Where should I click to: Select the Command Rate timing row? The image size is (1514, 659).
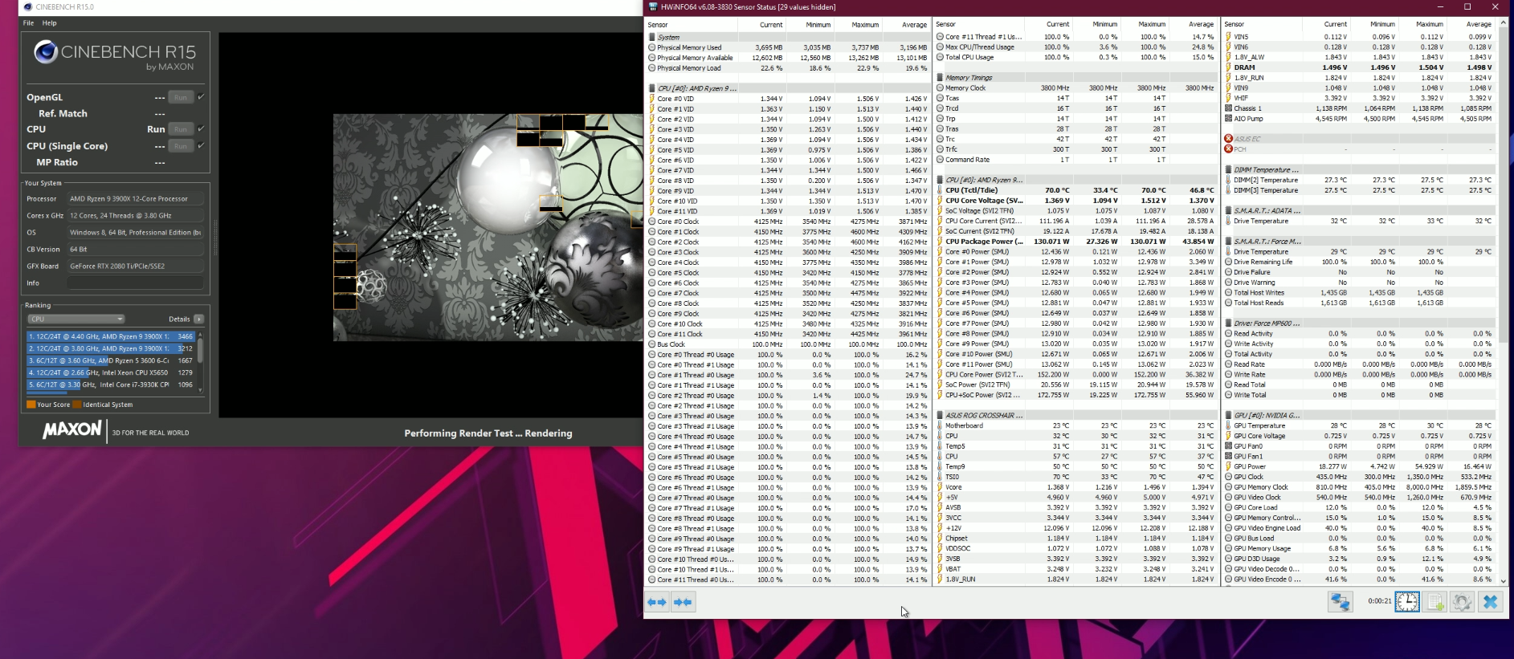[x=1075, y=160]
